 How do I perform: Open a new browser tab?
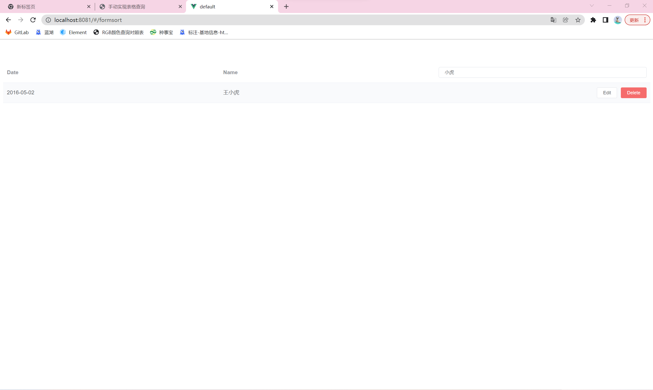tap(286, 7)
